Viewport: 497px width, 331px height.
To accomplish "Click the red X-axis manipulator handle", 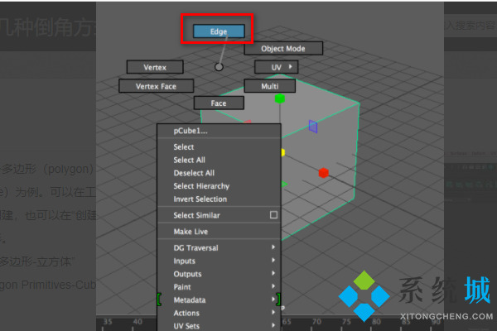I will [323, 173].
